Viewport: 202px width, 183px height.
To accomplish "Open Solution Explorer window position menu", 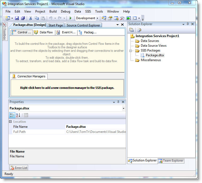I will coord(183,24).
